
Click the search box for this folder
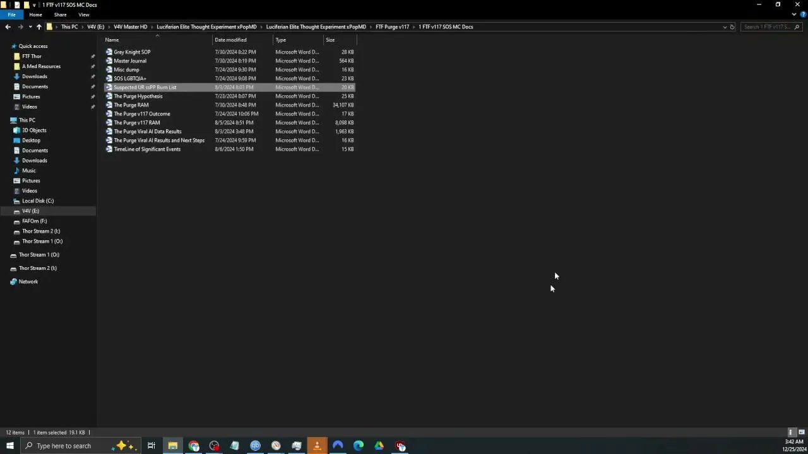point(771,27)
